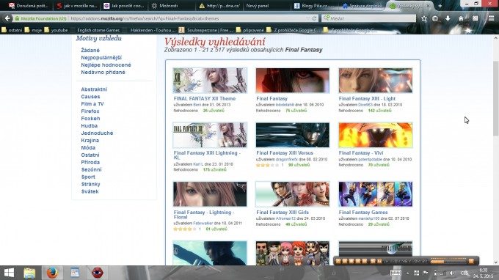The image size is (499, 280).
Task: Adjust the orange media player slider
Action: click(x=448, y=262)
